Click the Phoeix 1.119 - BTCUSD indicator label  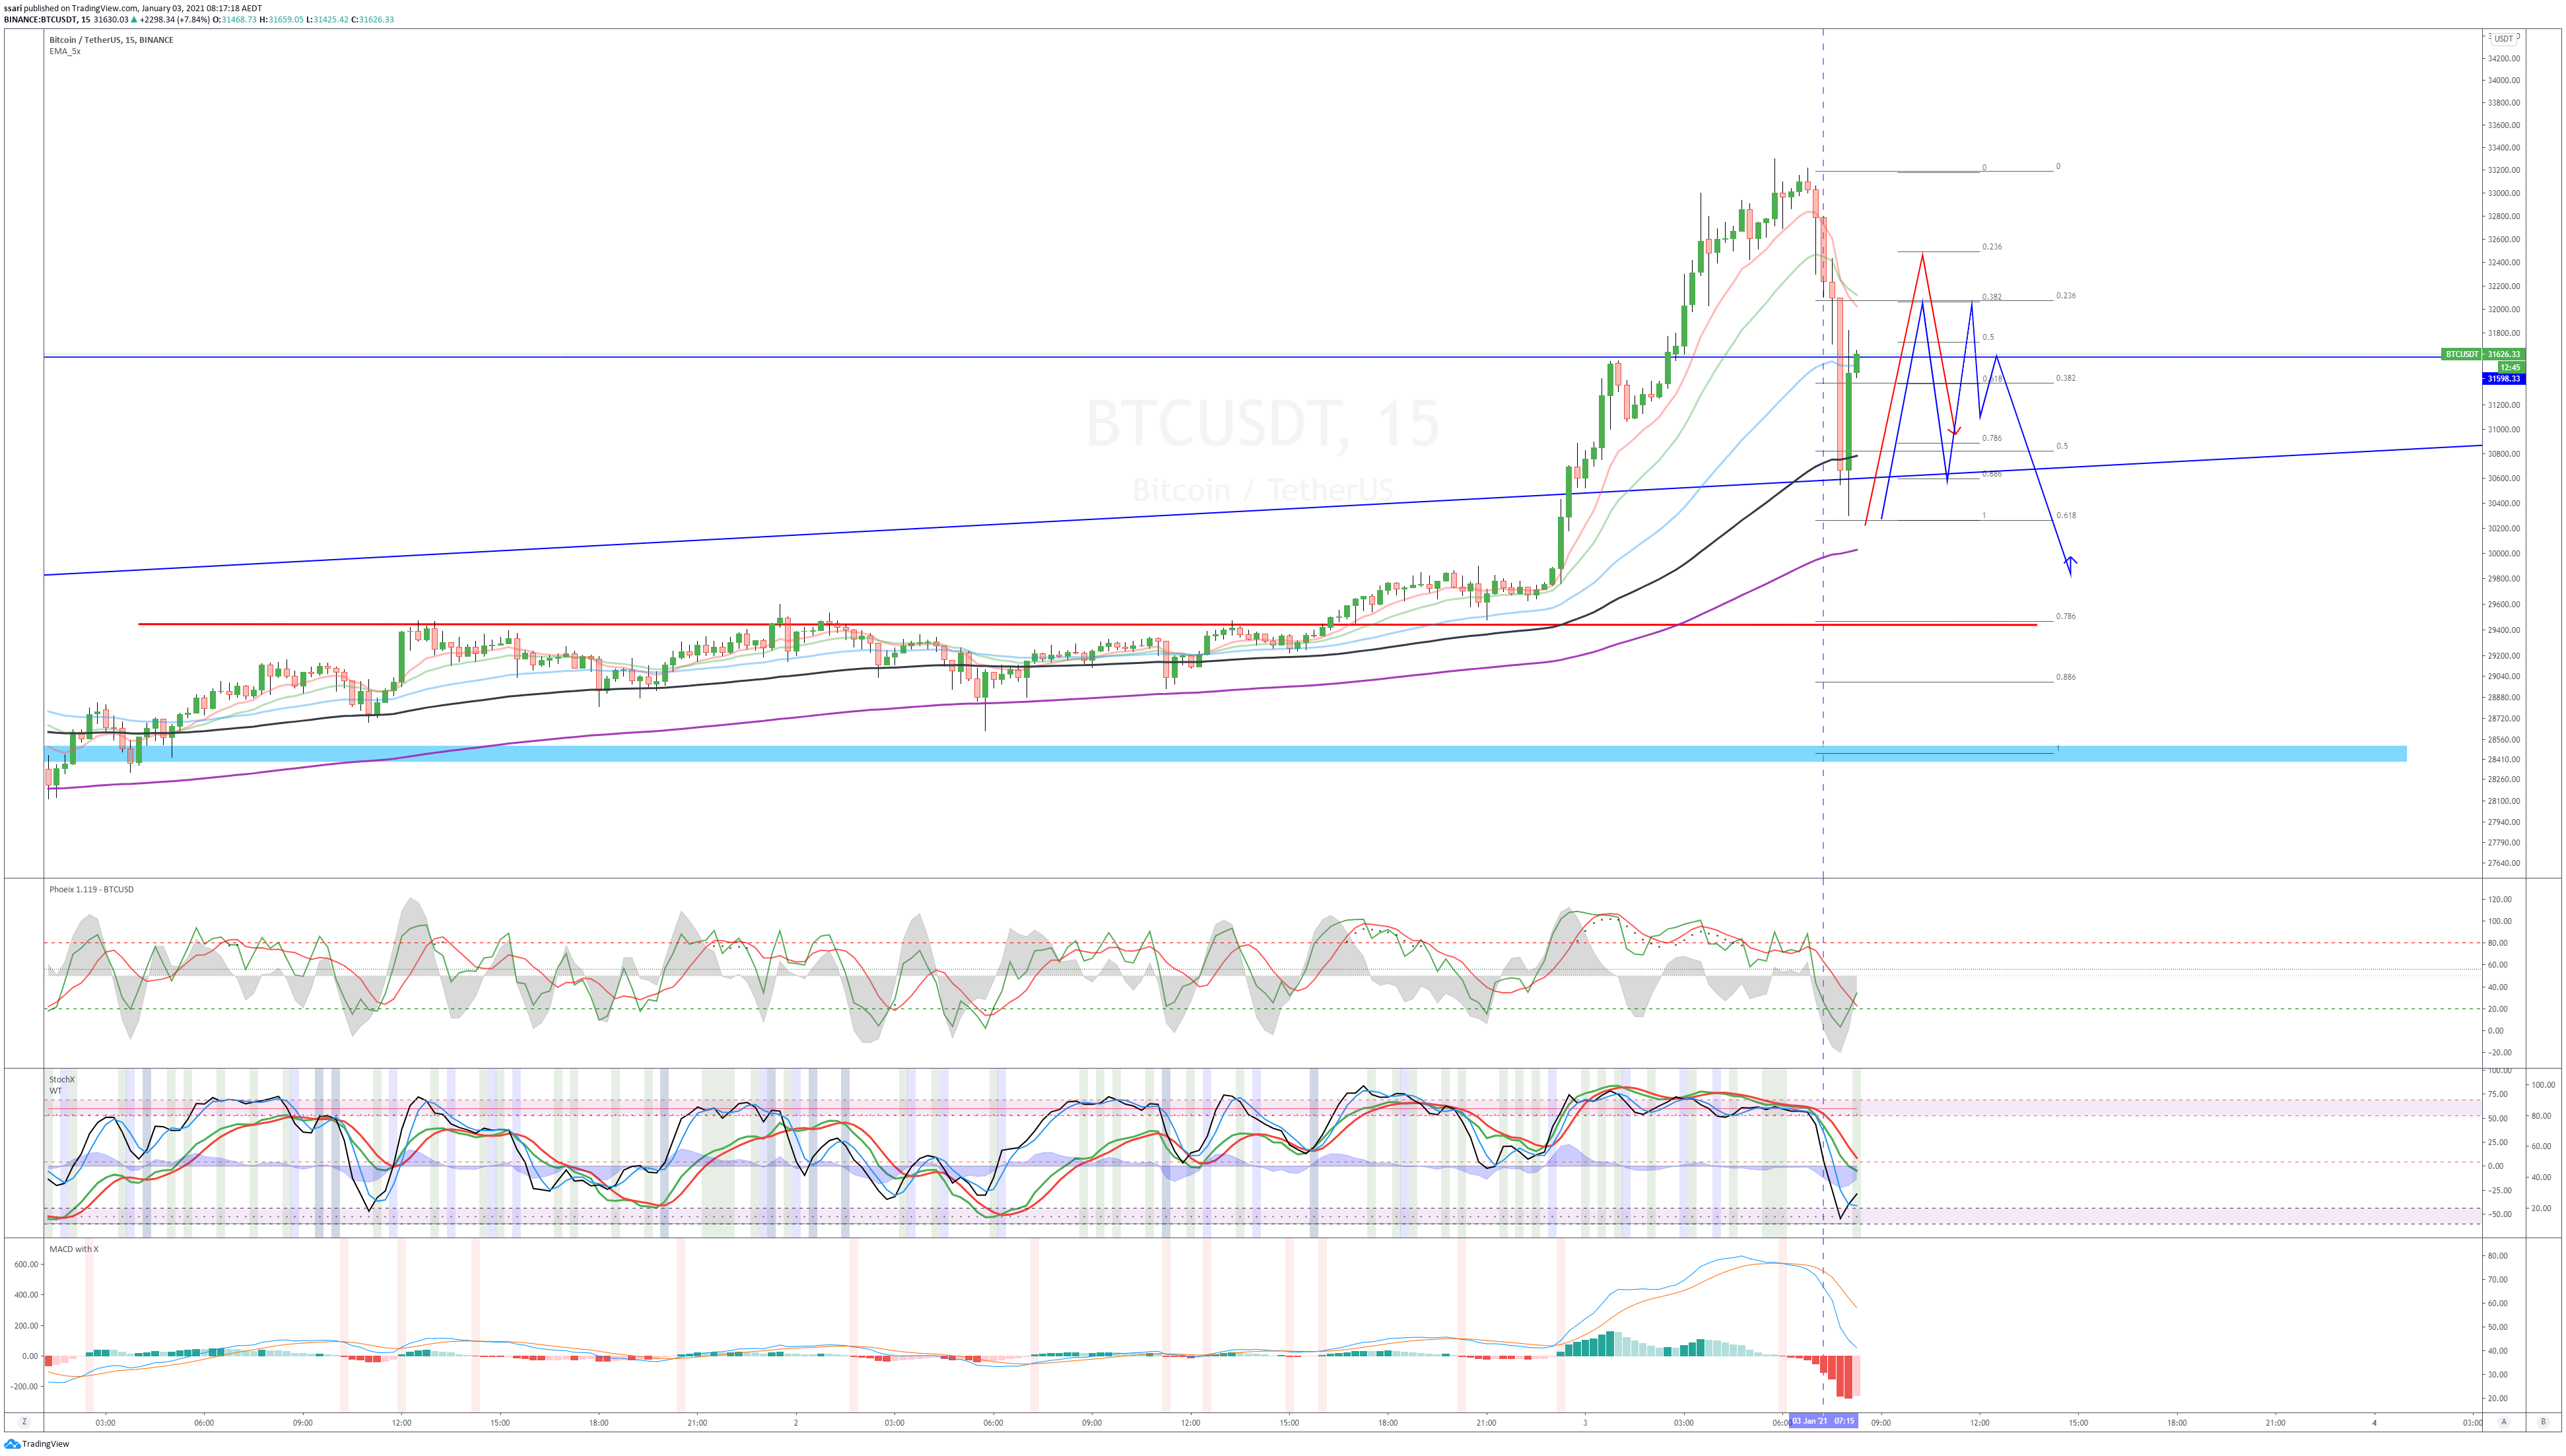coord(91,889)
